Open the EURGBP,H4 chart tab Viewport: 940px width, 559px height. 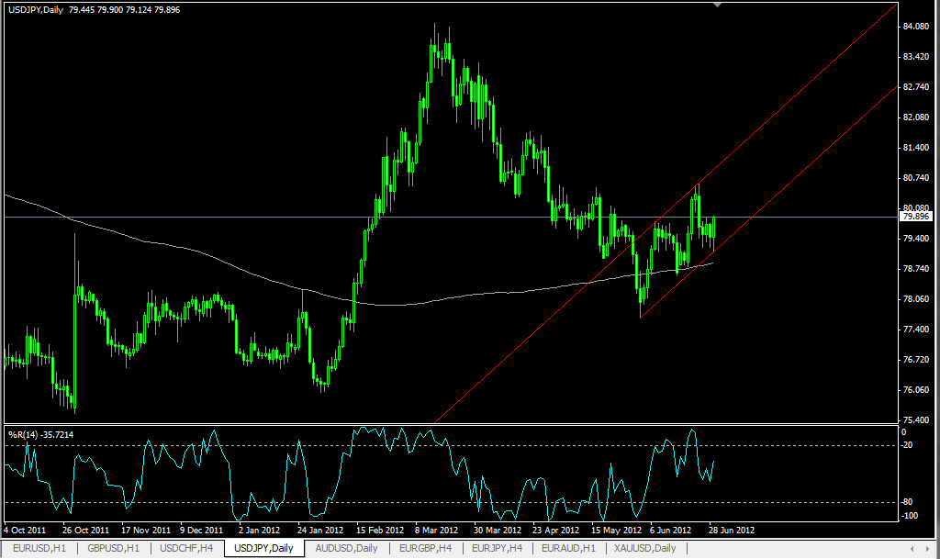426,548
